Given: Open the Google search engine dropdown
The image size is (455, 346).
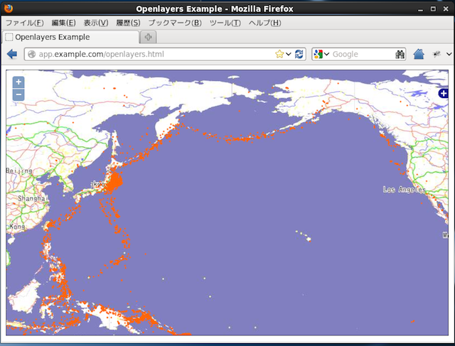Looking at the screenshot, I should click(321, 54).
